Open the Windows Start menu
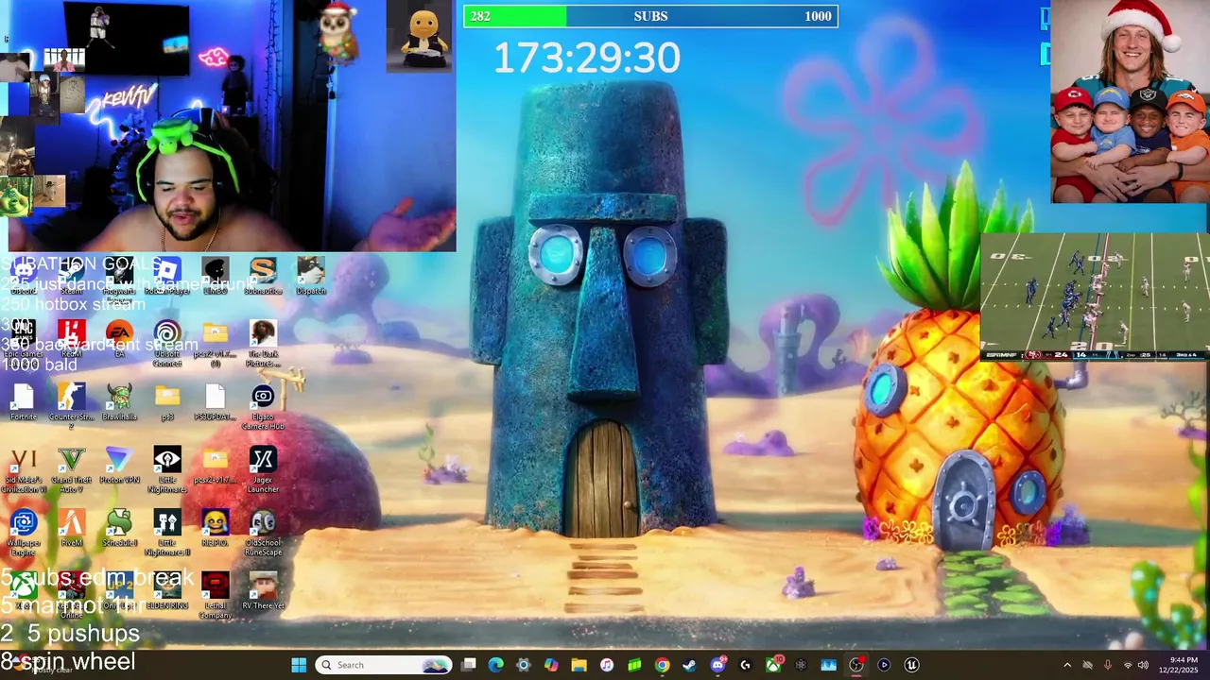This screenshot has width=1210, height=680. tap(299, 665)
